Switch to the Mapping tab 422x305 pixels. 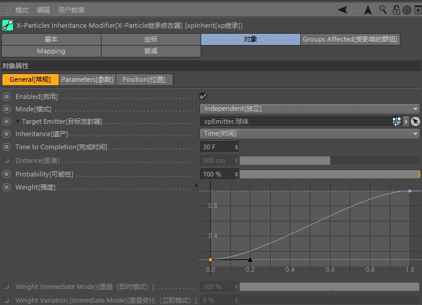tap(51, 51)
